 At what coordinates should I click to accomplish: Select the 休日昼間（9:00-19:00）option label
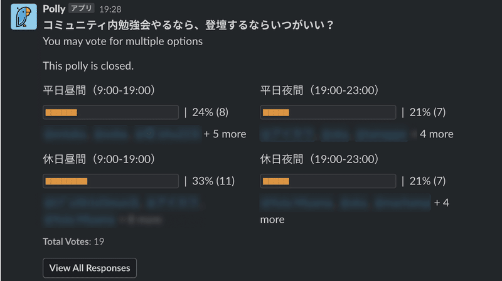[x=99, y=159]
